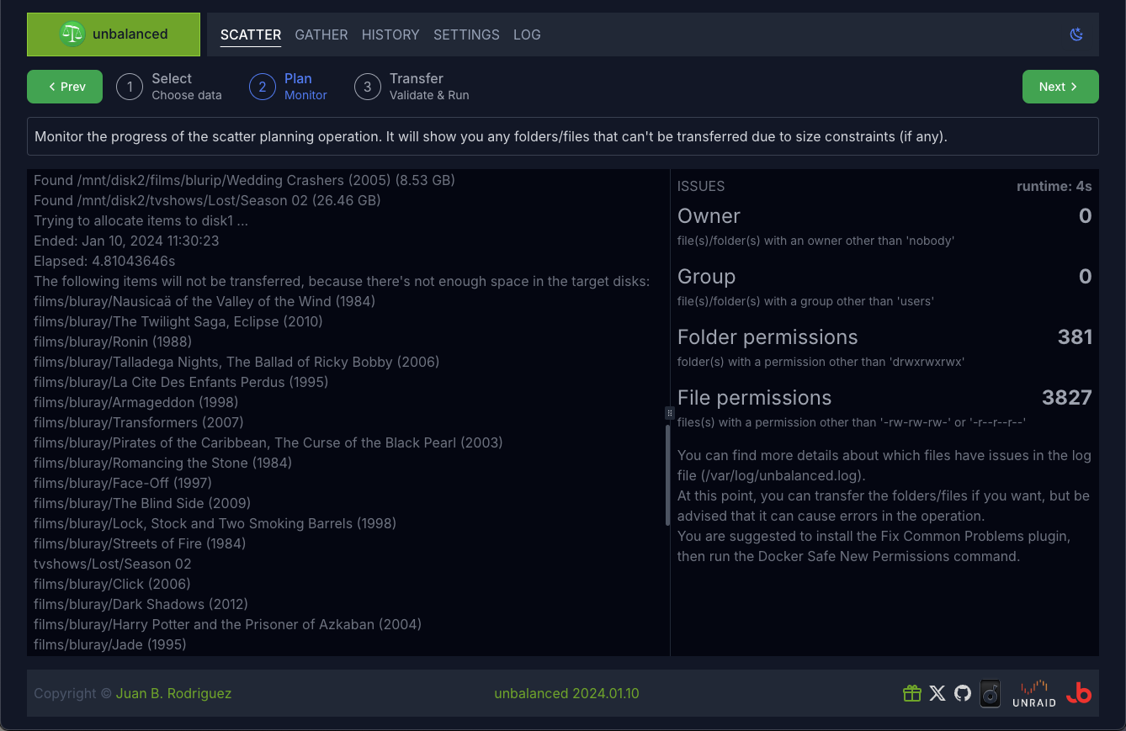Click 'The Twilight Saga, Eclipse (2010)' entry
Image resolution: width=1126 pixels, height=731 pixels.
coord(178,321)
